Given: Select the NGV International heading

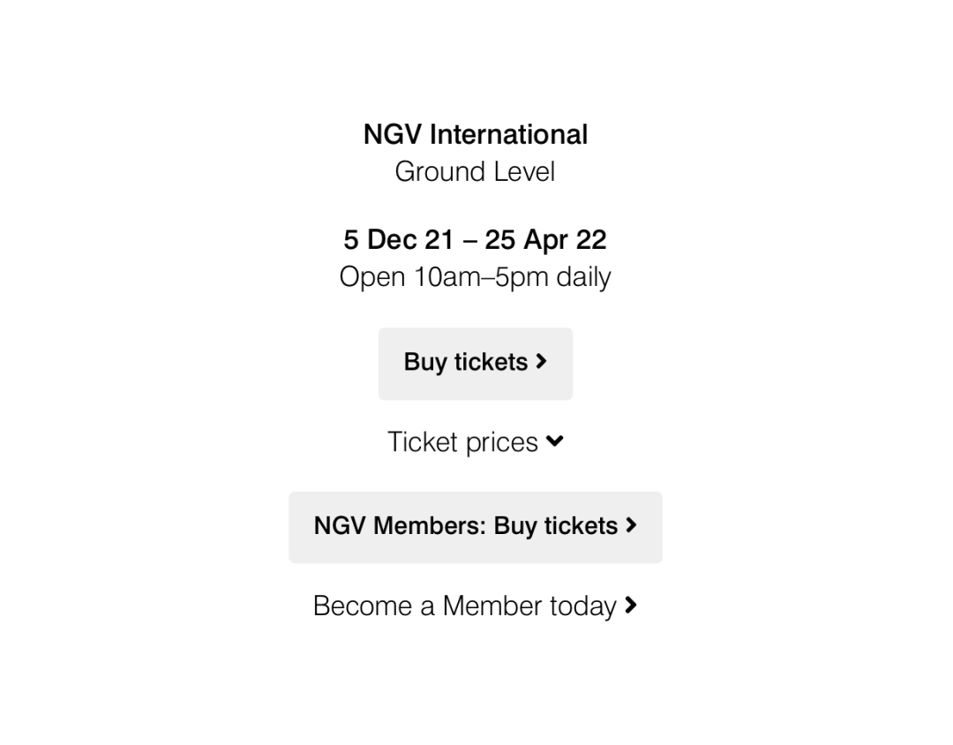Looking at the screenshot, I should (476, 134).
